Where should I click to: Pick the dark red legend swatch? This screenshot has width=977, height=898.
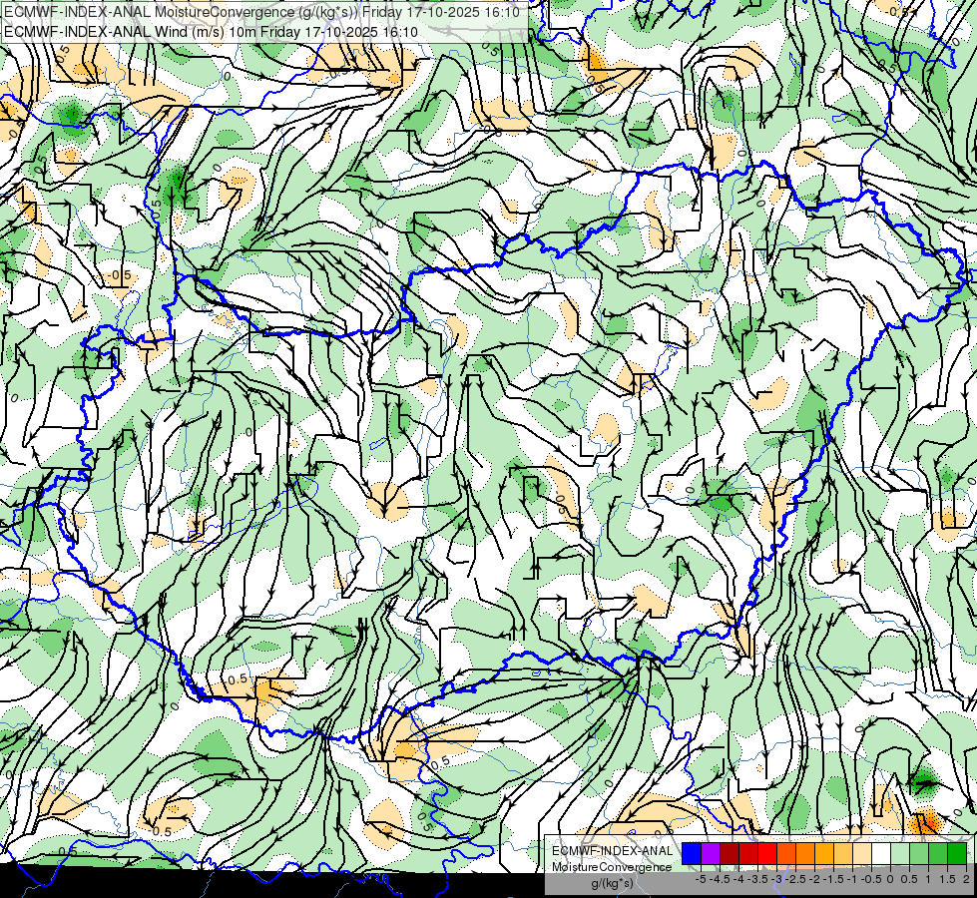pyautogui.click(x=730, y=853)
